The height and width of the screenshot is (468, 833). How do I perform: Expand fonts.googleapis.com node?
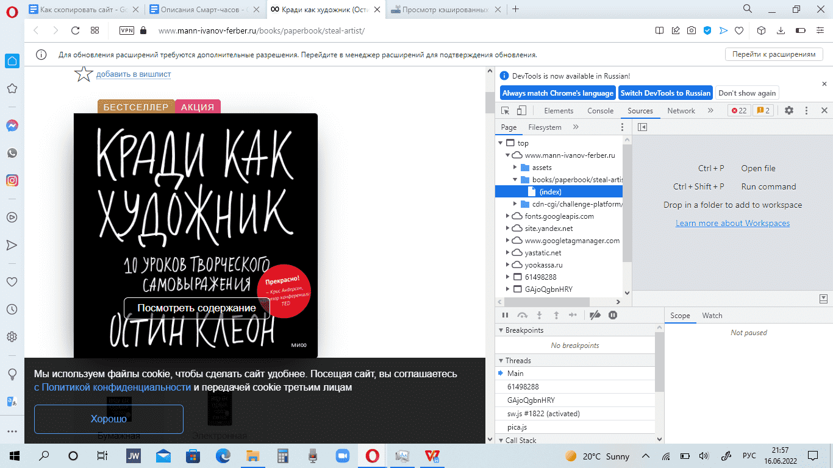click(x=508, y=216)
